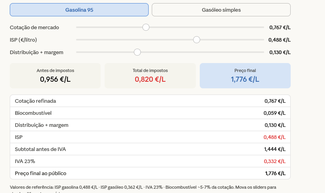Viewport: 325px width, 193px height.
Task: Switch to Gasóleo simples tab
Action: (x=221, y=10)
